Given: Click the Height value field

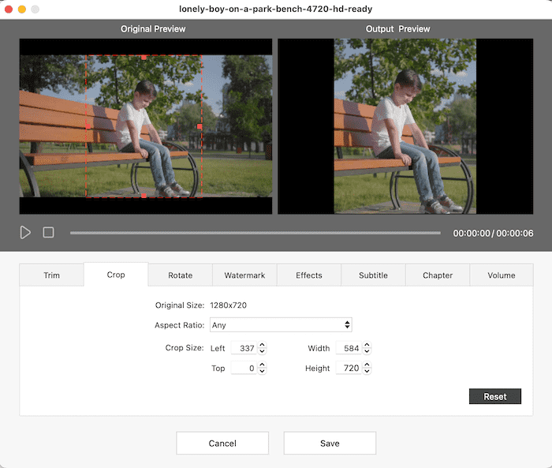Looking at the screenshot, I should coord(349,368).
